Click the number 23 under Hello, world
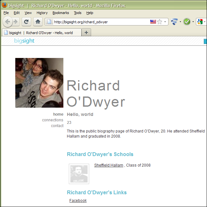Image resolution: width=207 pixels, height=207 pixels. [x=69, y=123]
